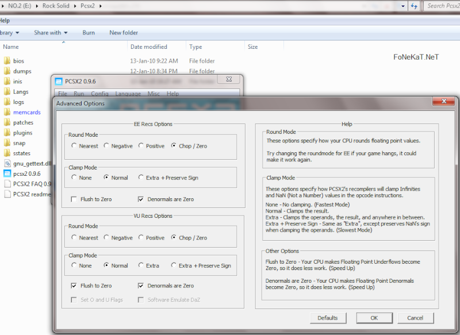Select the Pcsx2 breadcrumb in the address bar

(x=88, y=6)
